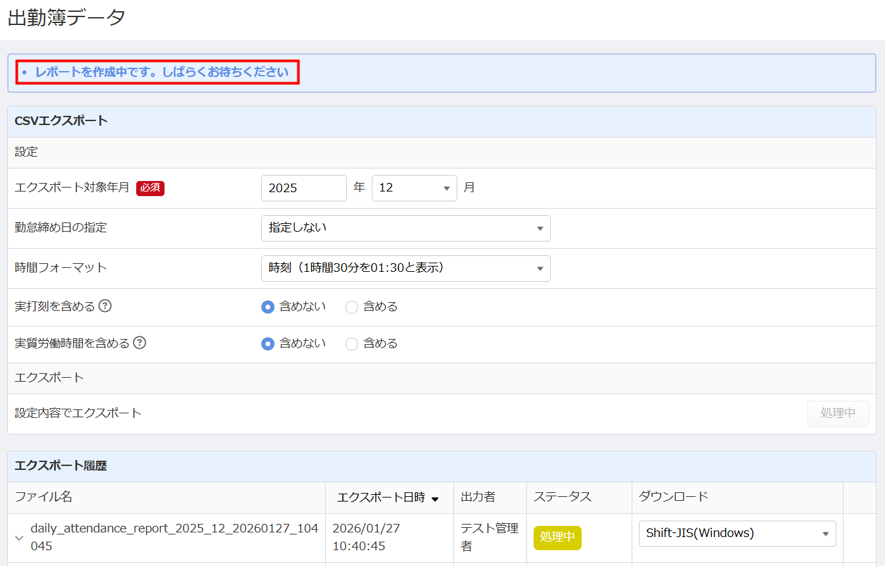Click the export year field showing 2025
Screen dimensions: 885x566
pyautogui.click(x=303, y=188)
